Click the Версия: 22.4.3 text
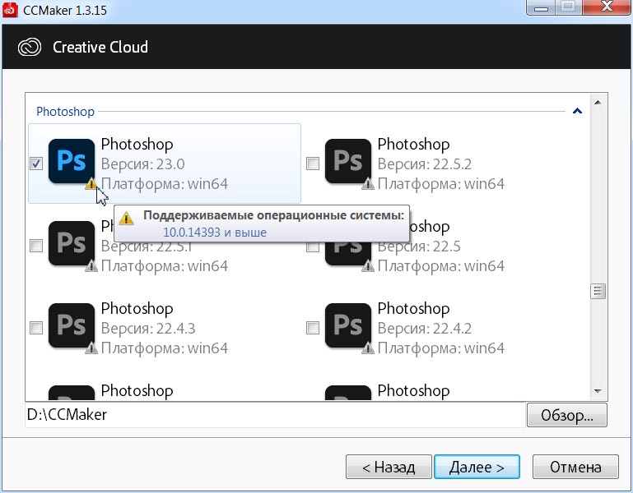The width and height of the screenshot is (633, 493). tap(148, 329)
